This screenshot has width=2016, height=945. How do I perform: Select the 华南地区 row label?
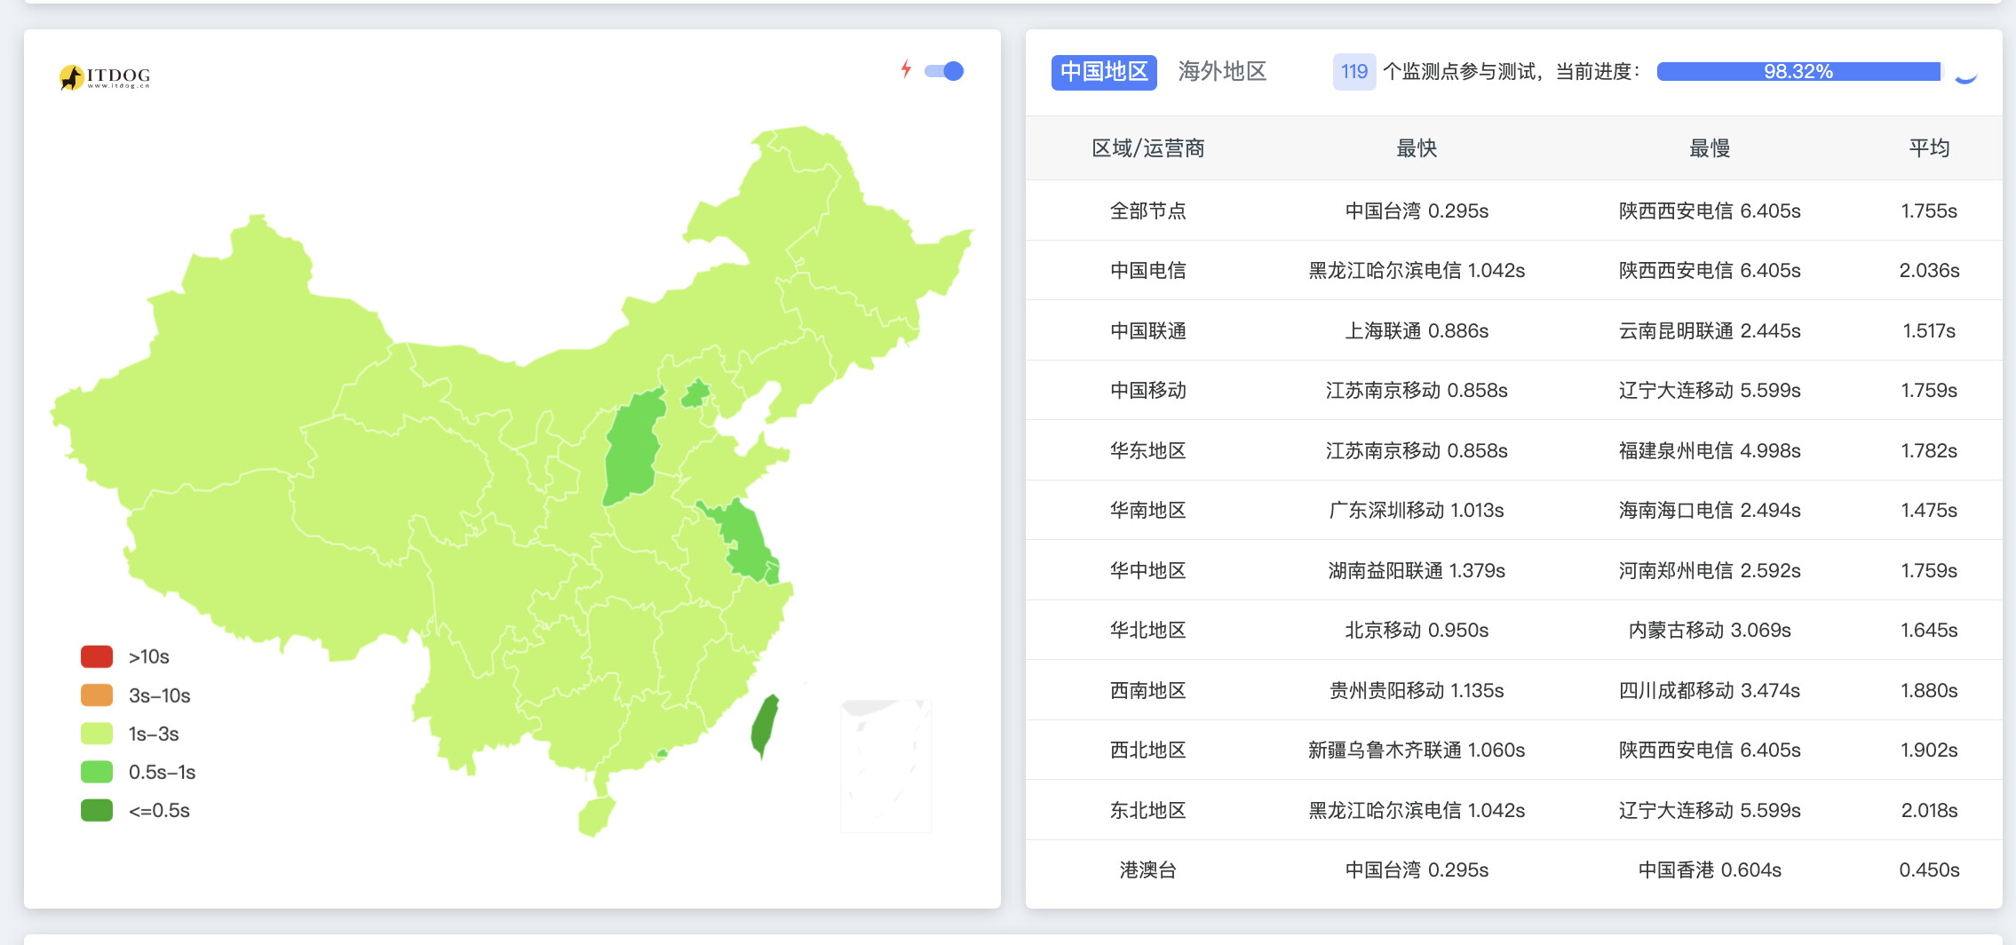pyautogui.click(x=1147, y=510)
